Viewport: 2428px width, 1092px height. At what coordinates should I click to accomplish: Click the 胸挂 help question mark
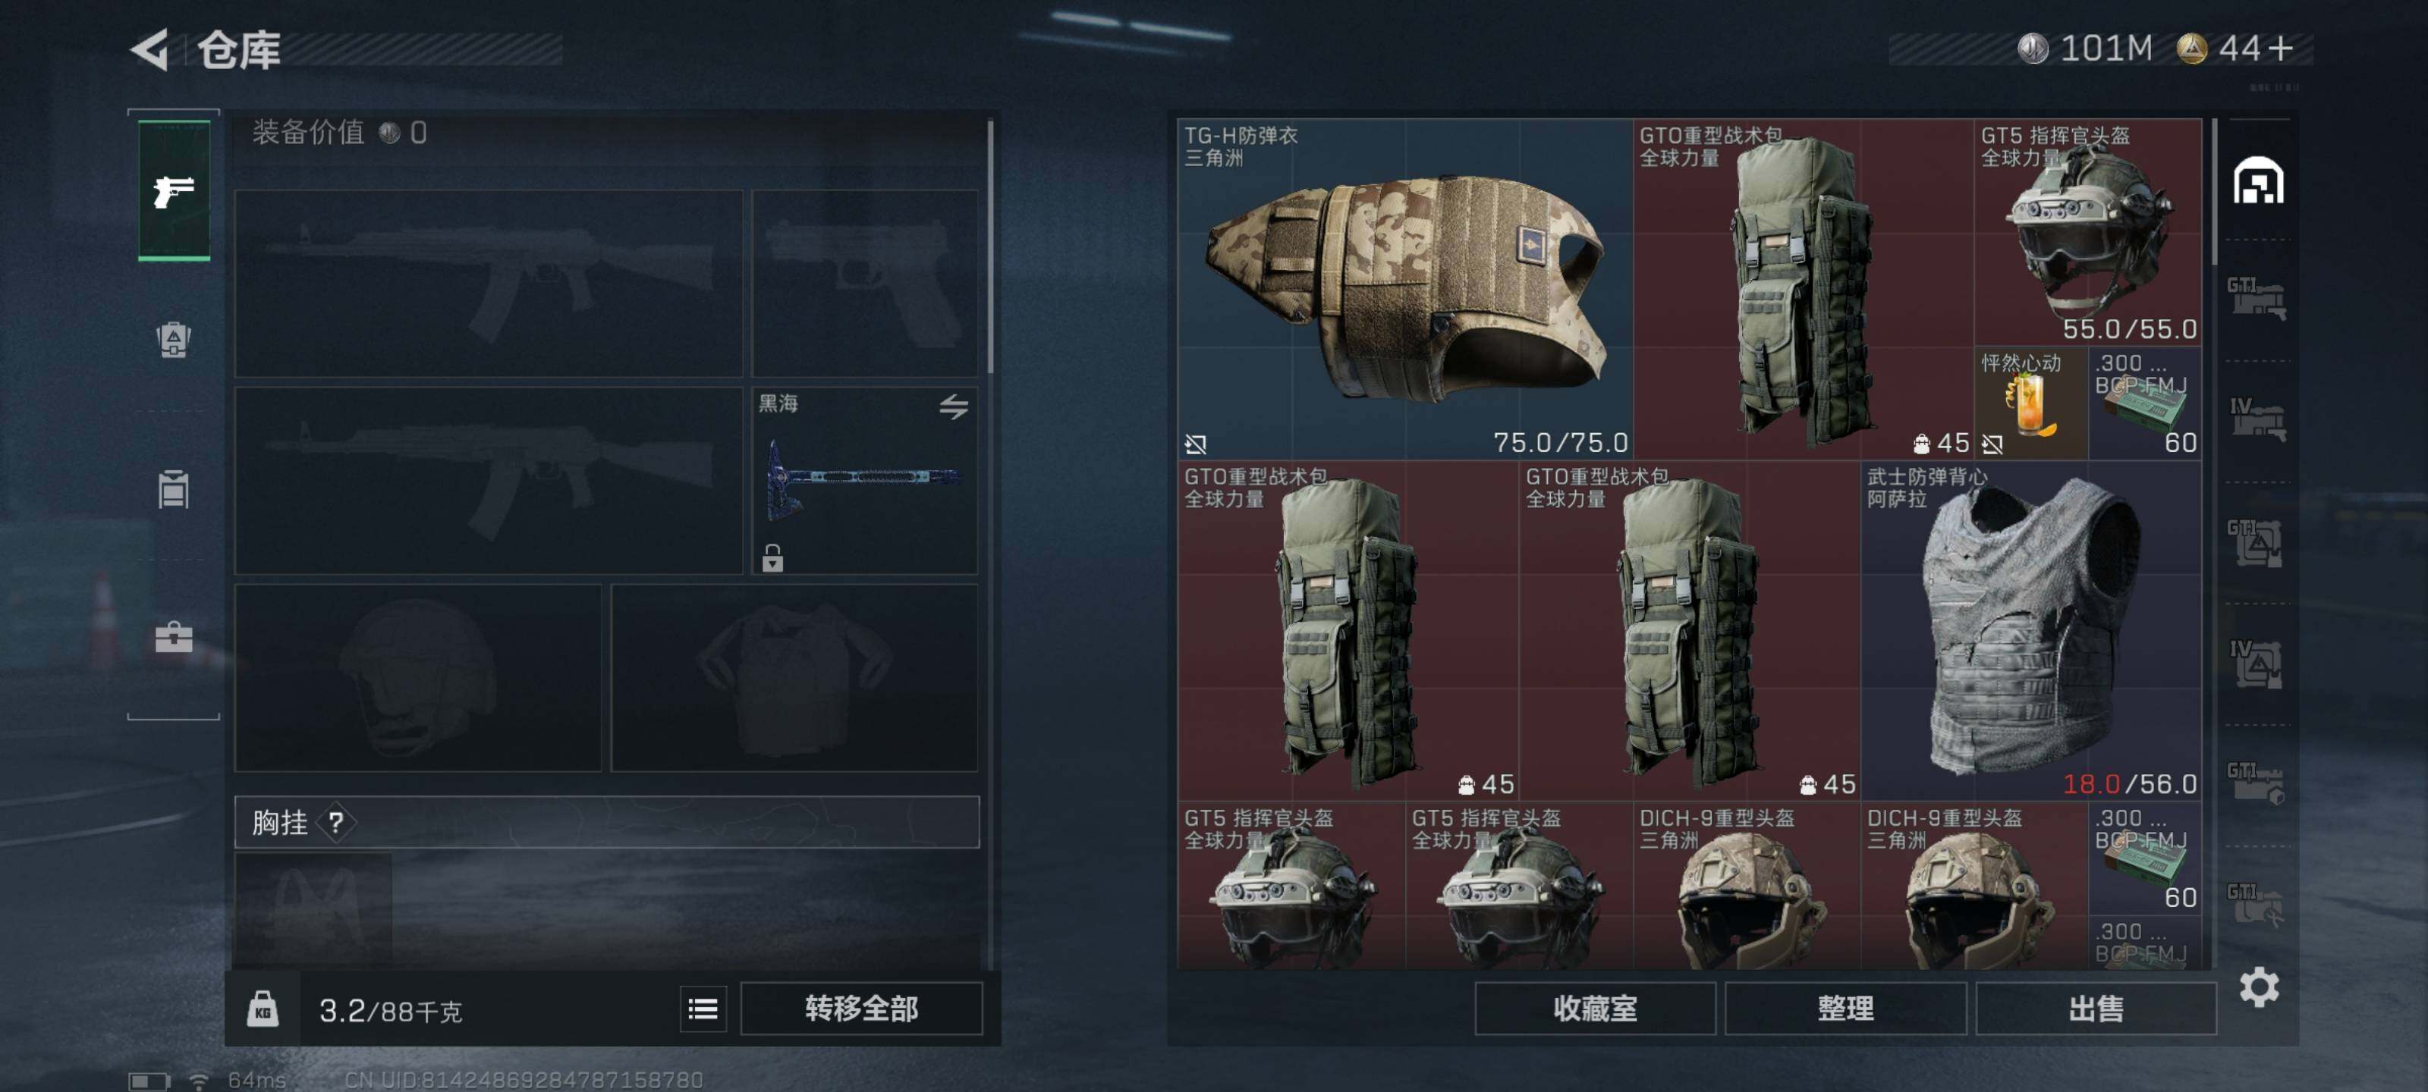(x=335, y=823)
